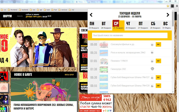Select the second carousel dot

pos(60,69)
